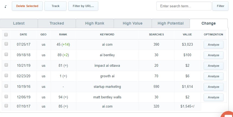Sort by the RANK column header
Screen dimensions: 233x117
(x=63, y=35)
